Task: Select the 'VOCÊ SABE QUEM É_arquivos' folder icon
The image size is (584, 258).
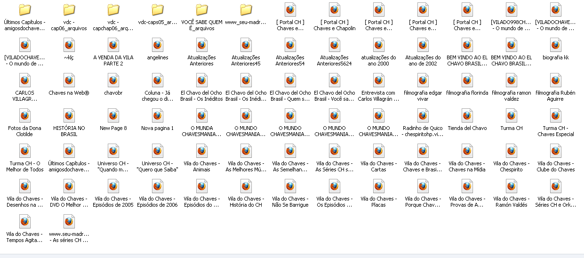Action: (201, 10)
